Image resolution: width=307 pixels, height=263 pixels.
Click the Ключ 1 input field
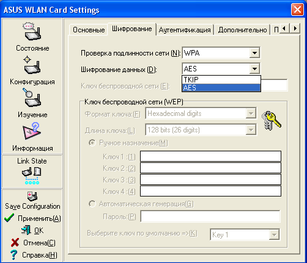[210, 156]
